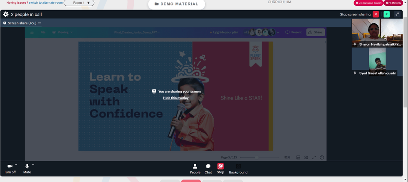This screenshot has width=408, height=182.
Task: Click Page 3 / 123 indicator
Action: (x=229, y=157)
